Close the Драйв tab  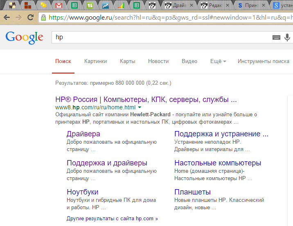point(192,5)
